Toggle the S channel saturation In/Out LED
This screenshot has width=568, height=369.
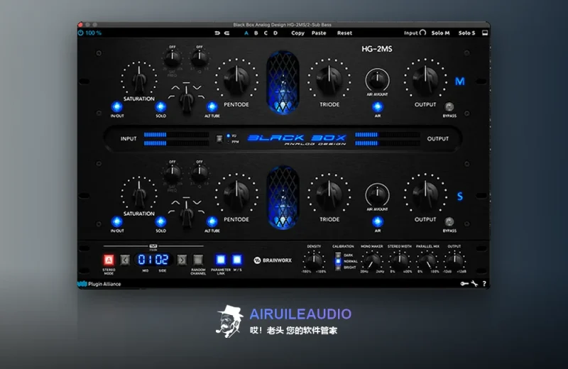point(117,221)
